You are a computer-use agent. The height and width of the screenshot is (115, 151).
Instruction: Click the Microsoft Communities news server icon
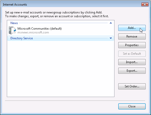point(12,30)
